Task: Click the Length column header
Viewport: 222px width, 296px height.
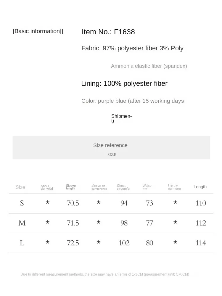Action: pyautogui.click(x=200, y=187)
